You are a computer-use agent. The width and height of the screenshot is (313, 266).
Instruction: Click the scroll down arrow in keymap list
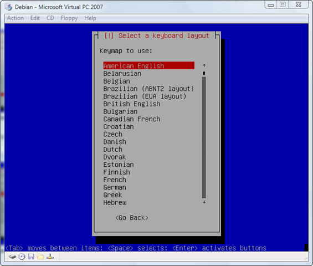pyautogui.click(x=204, y=202)
